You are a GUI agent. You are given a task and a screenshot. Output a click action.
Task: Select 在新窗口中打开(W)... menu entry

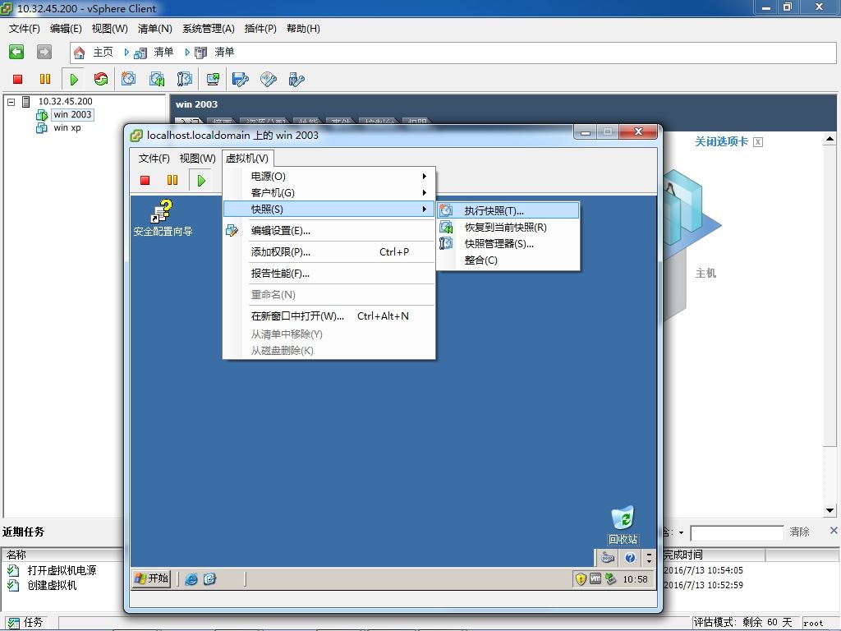(x=329, y=316)
